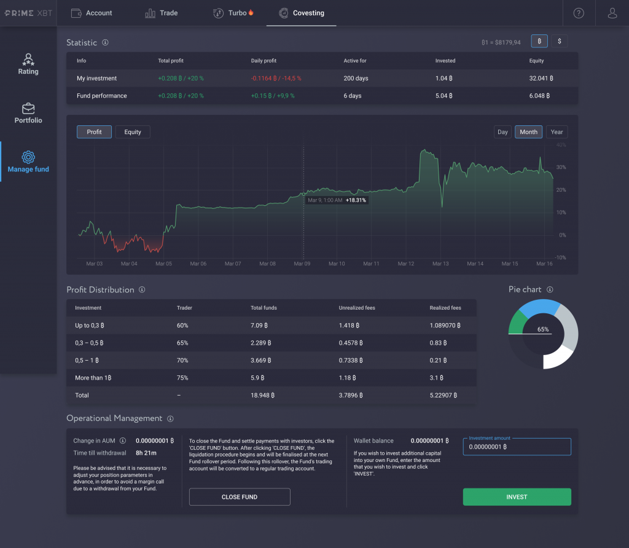Enable the Profit chart view

pos(94,131)
